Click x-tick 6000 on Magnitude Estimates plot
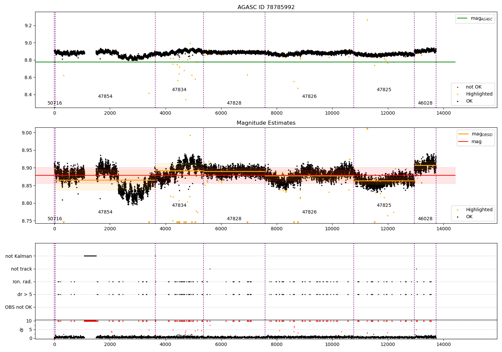Image resolution: width=502 pixels, height=352 pixels. point(221,229)
